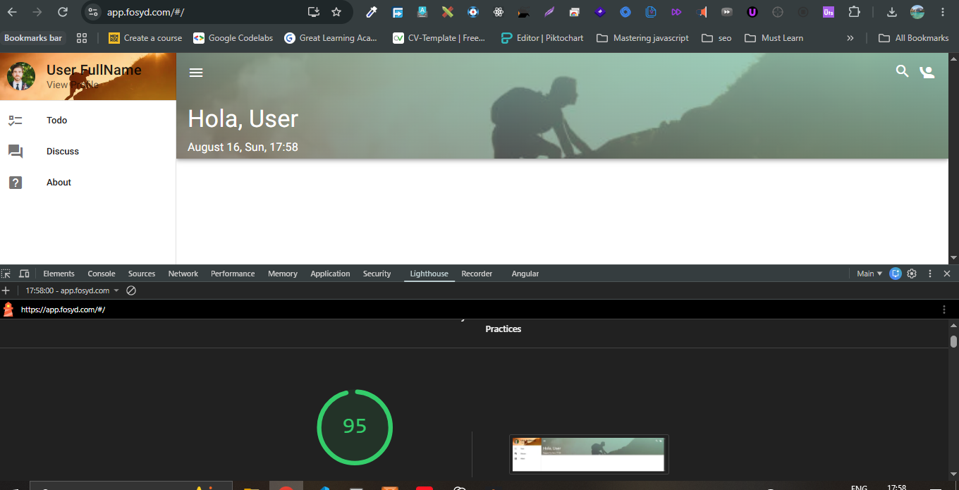Open the apps grid icon in bookmarks bar
The height and width of the screenshot is (490, 959).
[82, 38]
